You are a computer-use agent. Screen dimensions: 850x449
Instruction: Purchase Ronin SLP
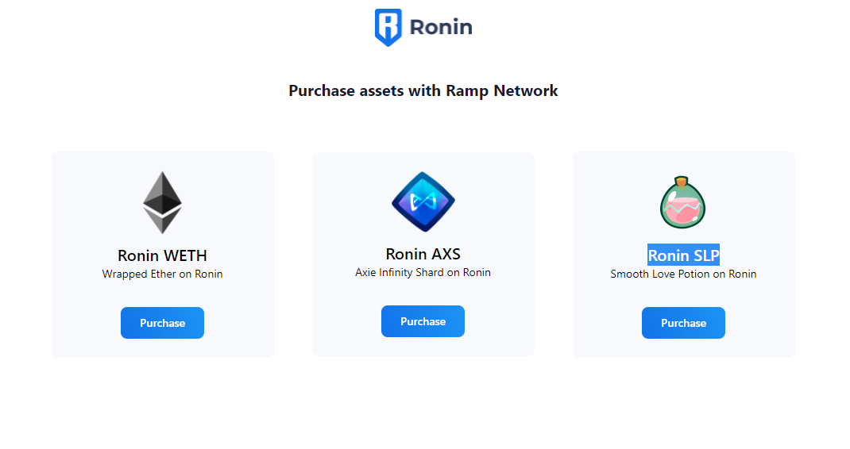(683, 323)
